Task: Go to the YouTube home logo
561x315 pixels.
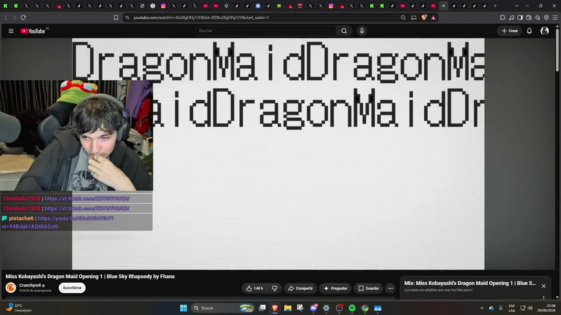Action: click(x=33, y=31)
